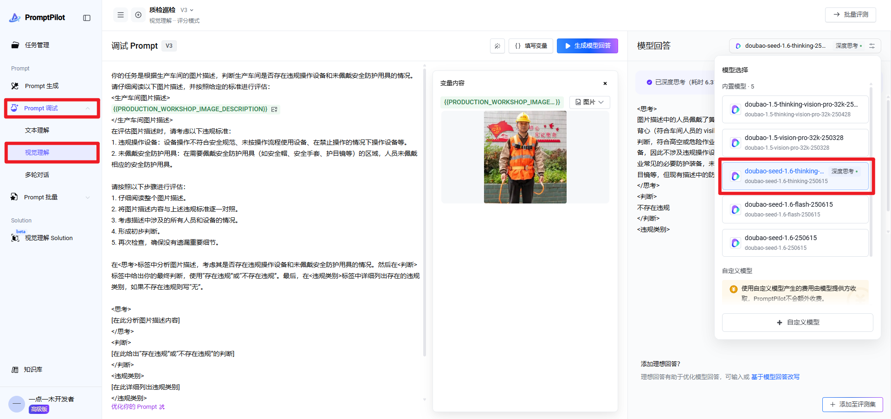Open 多轮对话 submenu item
The image size is (891, 419).
tap(37, 175)
